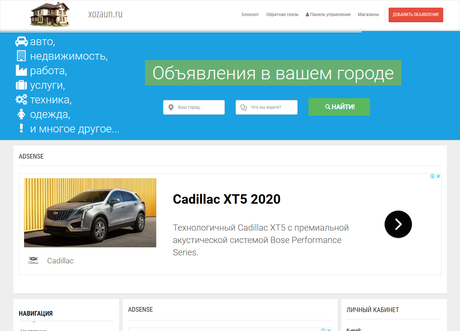Screen dimensions: 460x331
Task: Open ad info icon on Cadillac banner
Action: pos(432,176)
